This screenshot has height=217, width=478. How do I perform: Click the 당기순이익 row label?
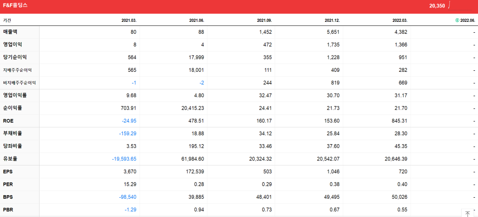pyautogui.click(x=15, y=57)
